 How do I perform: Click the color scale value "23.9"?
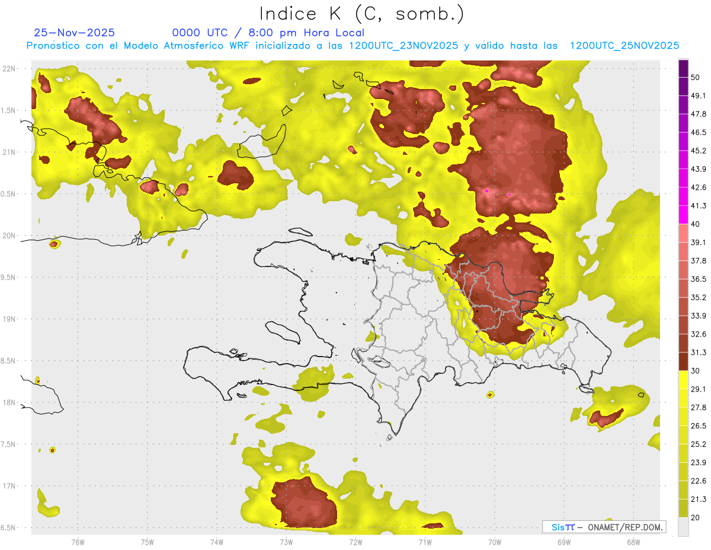click(x=698, y=462)
